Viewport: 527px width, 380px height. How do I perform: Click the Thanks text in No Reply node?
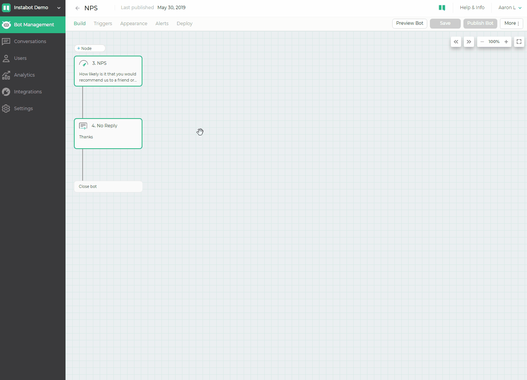click(x=86, y=137)
